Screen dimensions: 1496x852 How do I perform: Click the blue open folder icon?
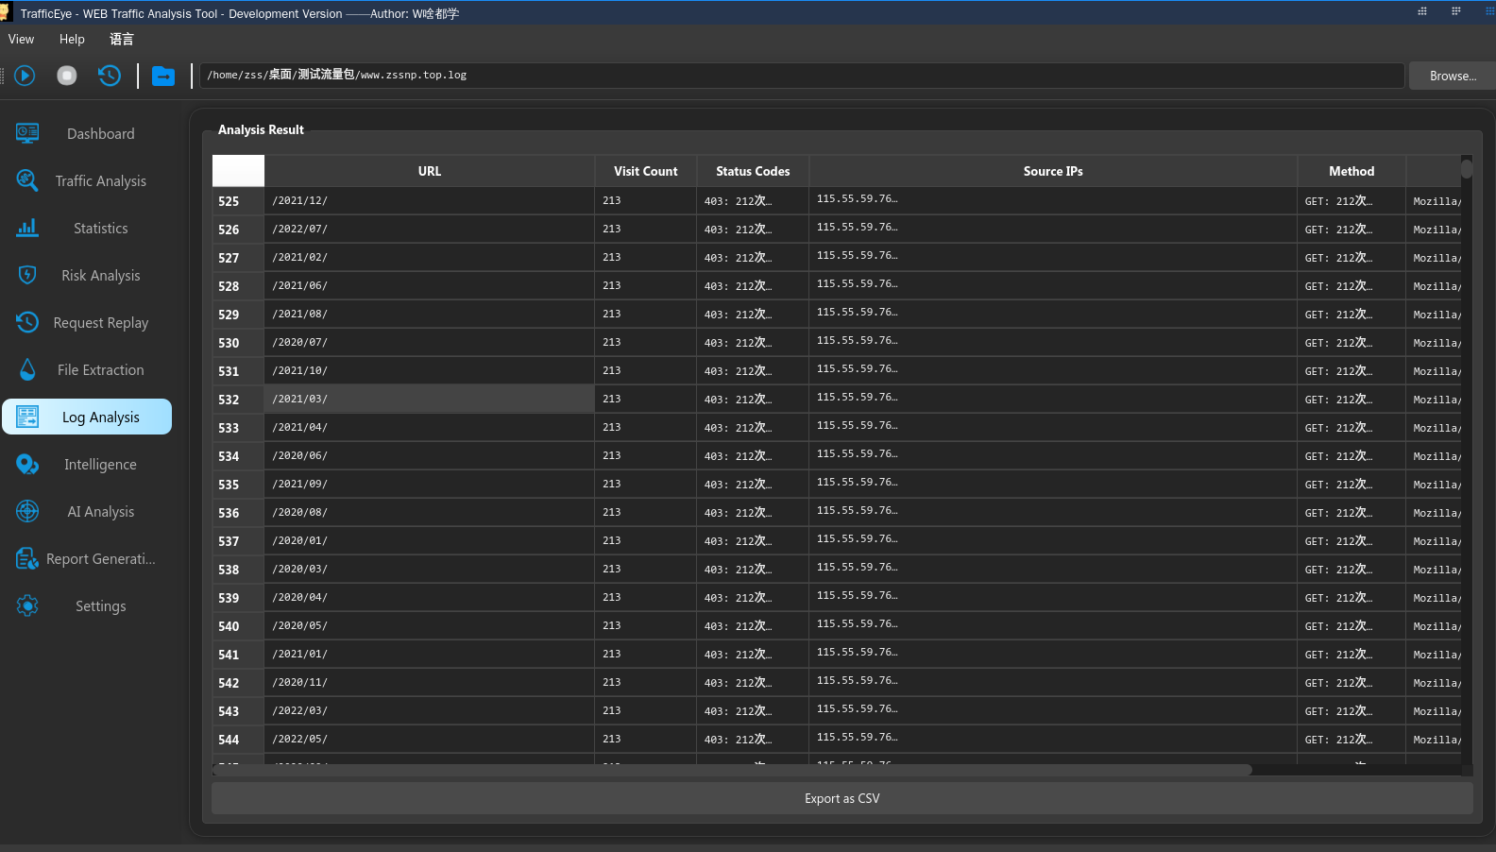(x=163, y=76)
